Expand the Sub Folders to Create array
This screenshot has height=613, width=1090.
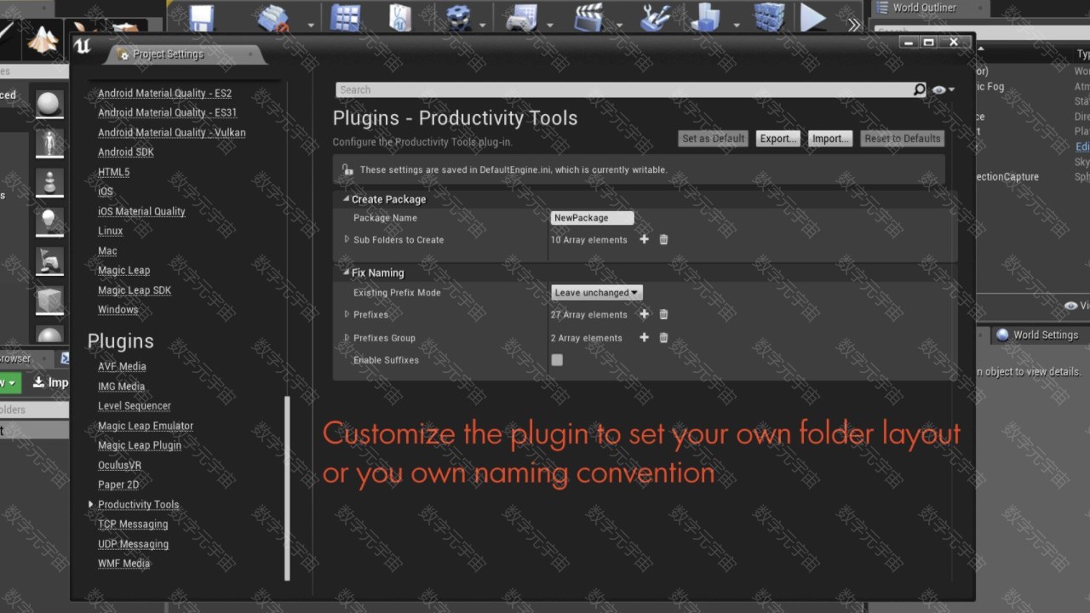pos(347,240)
